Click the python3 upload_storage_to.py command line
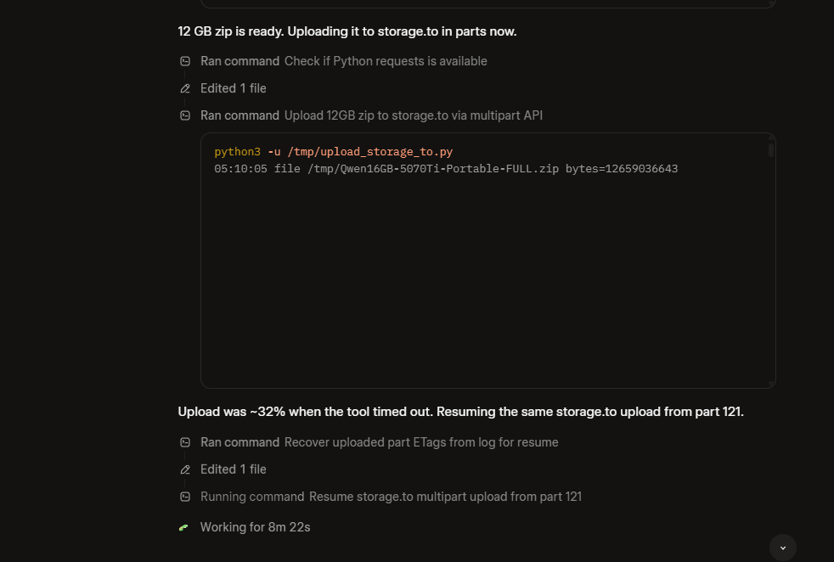The image size is (834, 562). tap(334, 151)
